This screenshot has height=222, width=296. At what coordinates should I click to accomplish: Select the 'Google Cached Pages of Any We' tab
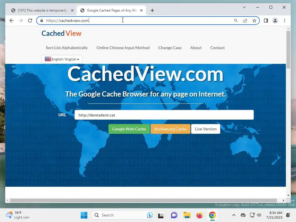(111, 10)
